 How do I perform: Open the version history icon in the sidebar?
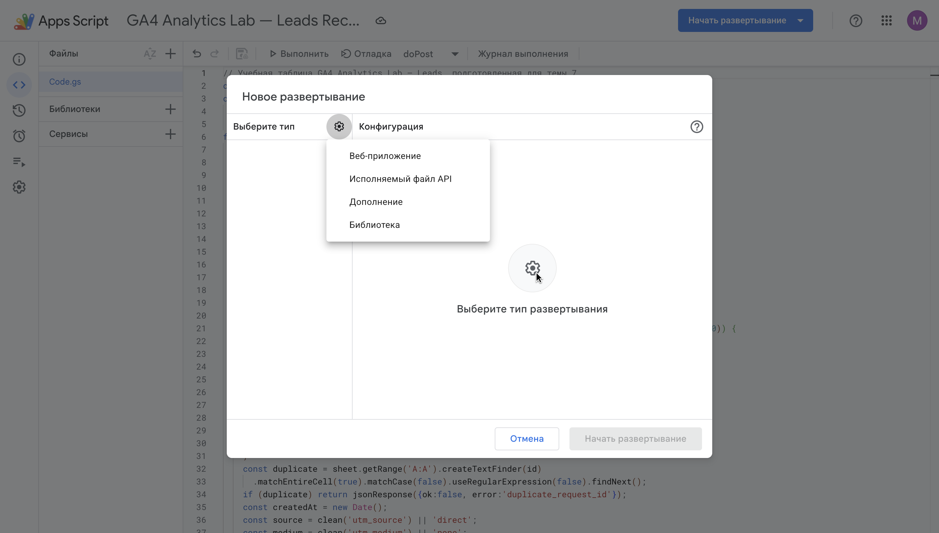pyautogui.click(x=19, y=110)
